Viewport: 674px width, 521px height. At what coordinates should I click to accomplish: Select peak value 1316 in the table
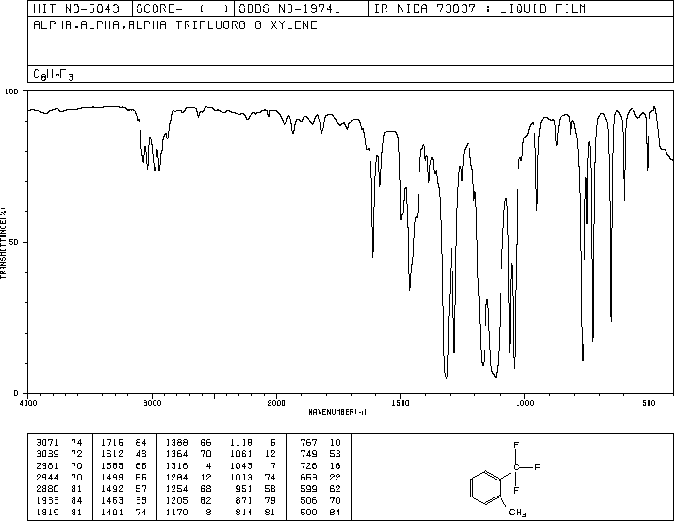[x=176, y=465]
